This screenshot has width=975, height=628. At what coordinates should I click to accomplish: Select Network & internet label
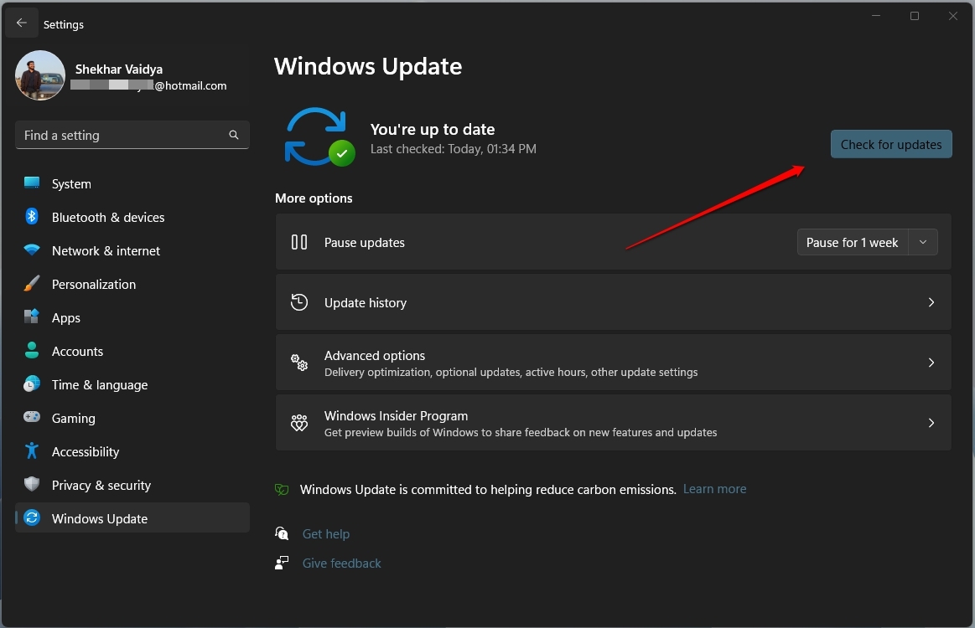pos(106,251)
